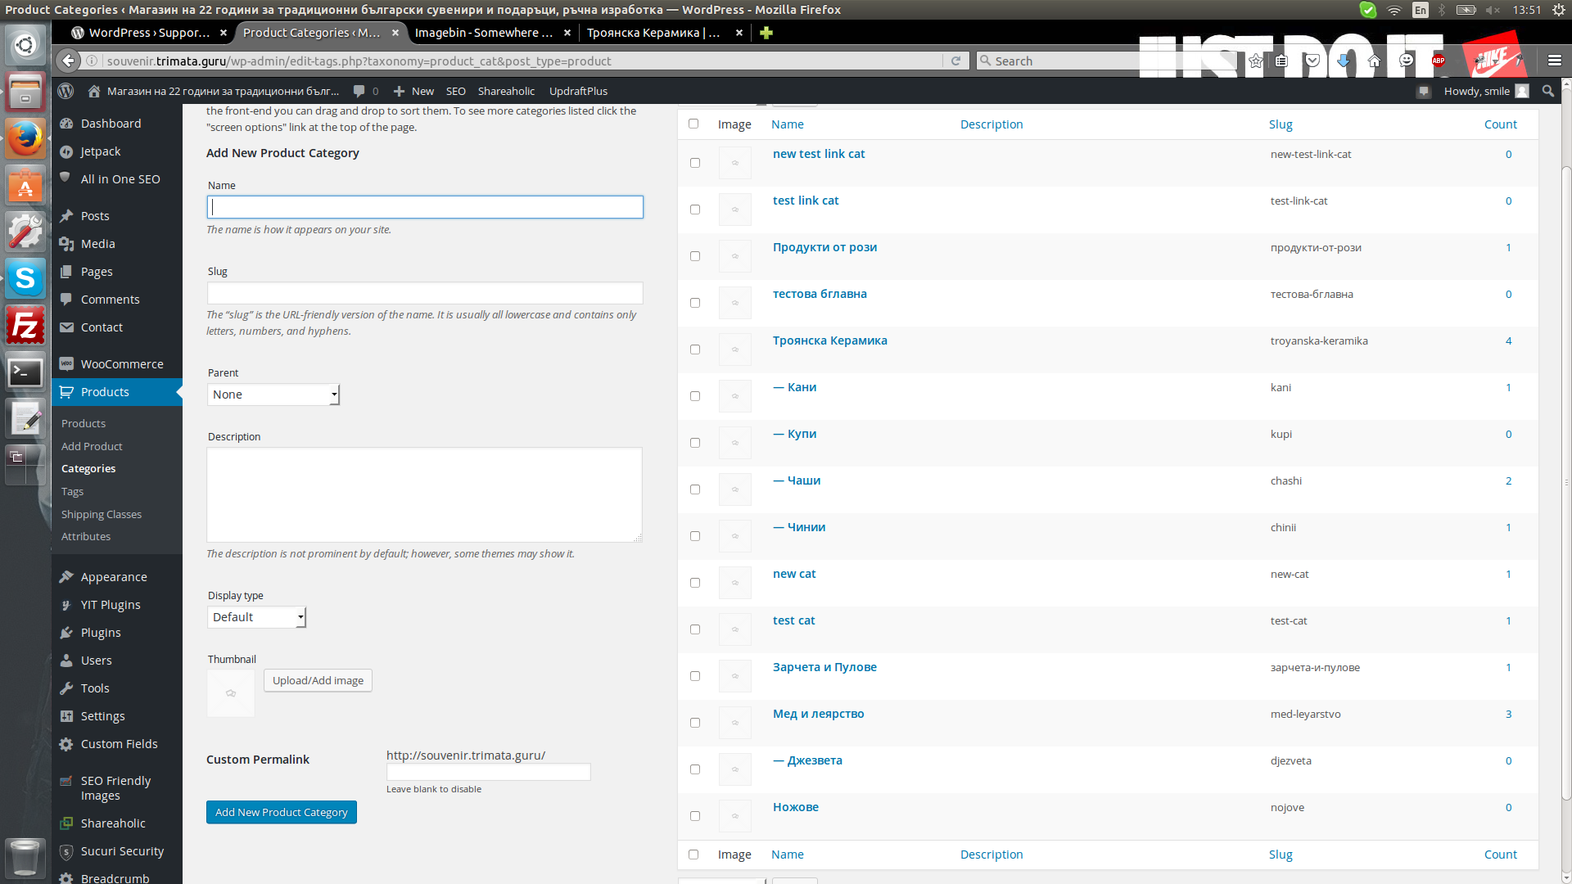
Task: Switch to Imagebin browser tab
Action: pos(484,33)
